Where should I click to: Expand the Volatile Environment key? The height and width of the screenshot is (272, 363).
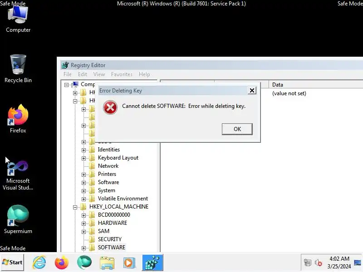[83, 199]
